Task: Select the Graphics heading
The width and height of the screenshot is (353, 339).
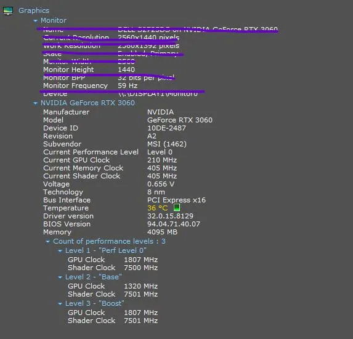Action: point(34,10)
